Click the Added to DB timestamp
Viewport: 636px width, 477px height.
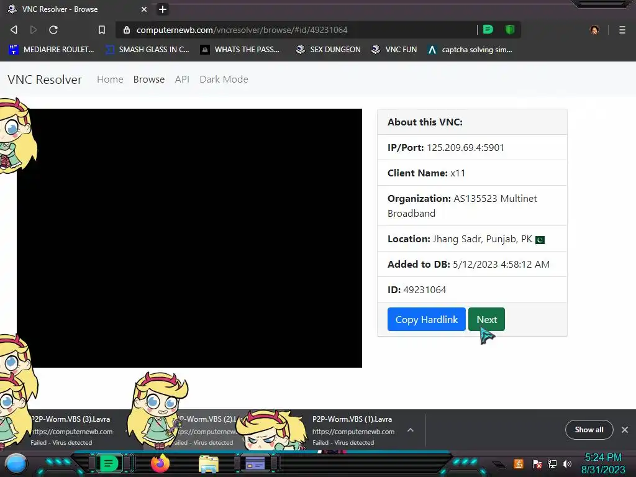[501, 265]
